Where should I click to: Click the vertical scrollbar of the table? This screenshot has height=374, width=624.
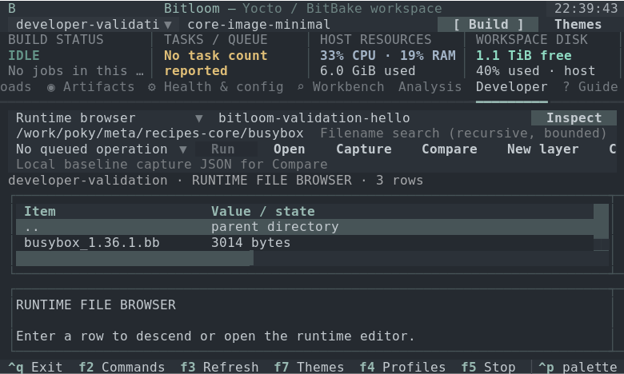(601, 227)
